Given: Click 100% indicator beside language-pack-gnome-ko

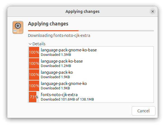Looking at the screenshot, I should coord(34,86).
